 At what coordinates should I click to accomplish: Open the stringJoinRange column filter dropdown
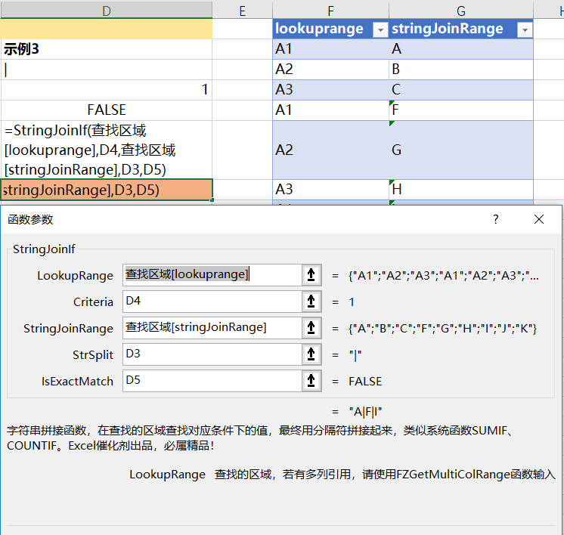pyautogui.click(x=525, y=29)
